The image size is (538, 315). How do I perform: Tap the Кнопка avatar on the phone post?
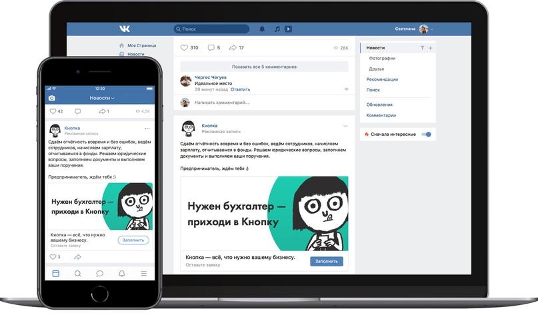55,131
